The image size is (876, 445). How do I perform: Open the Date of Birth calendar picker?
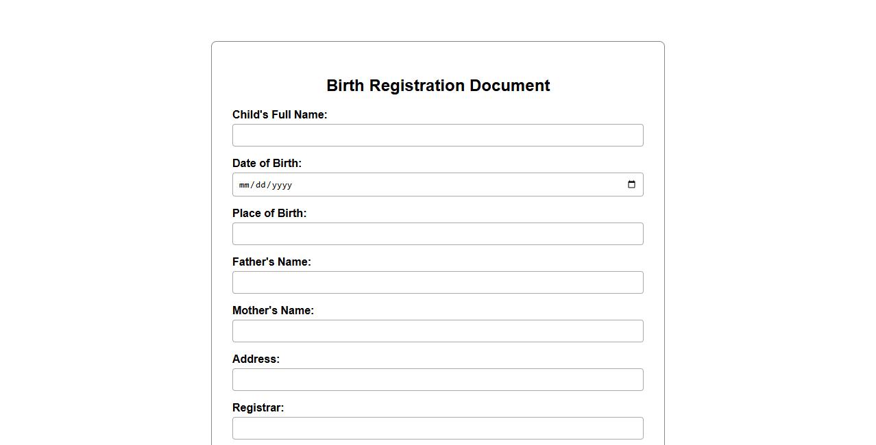(x=631, y=185)
